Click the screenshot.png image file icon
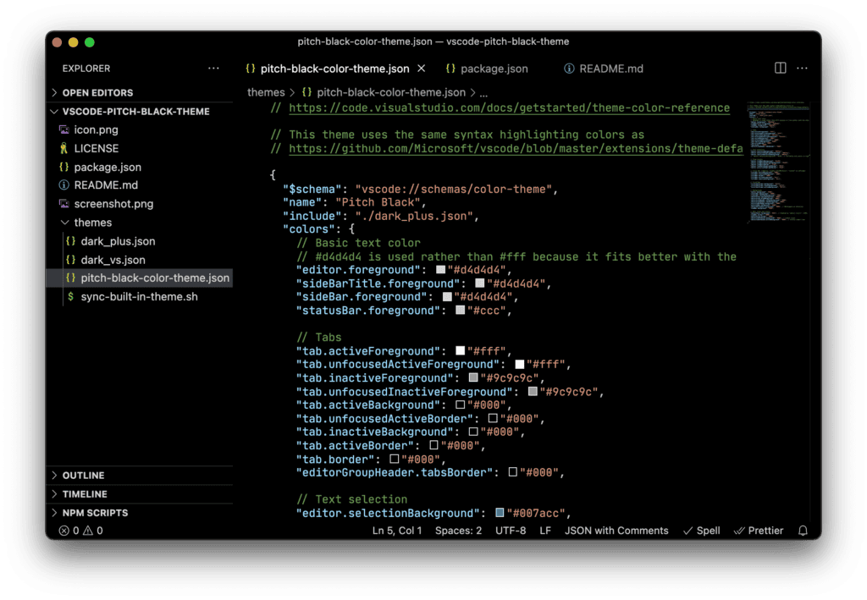Viewport: 867px width, 600px height. click(x=64, y=203)
